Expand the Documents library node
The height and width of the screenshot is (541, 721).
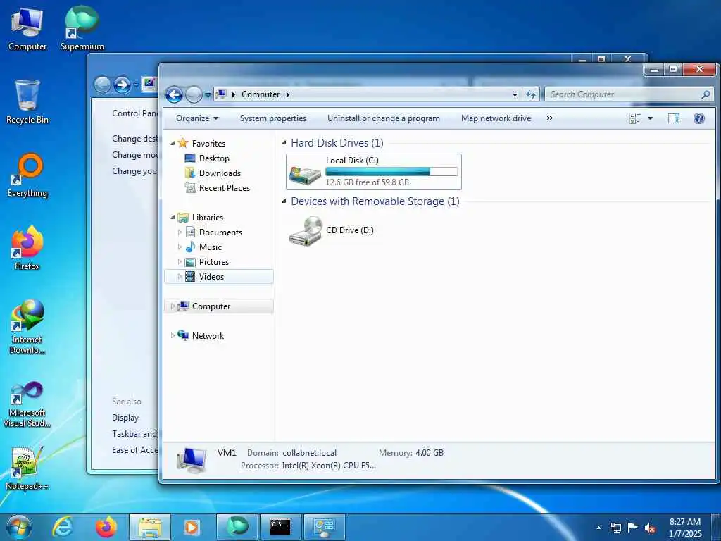[180, 232]
